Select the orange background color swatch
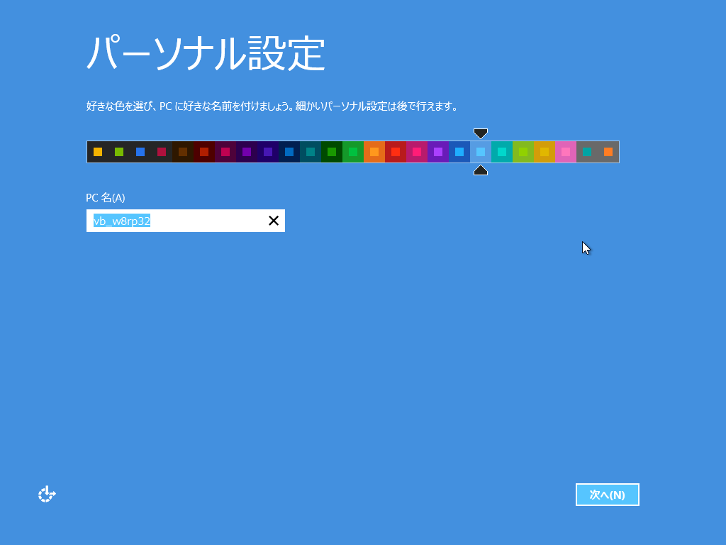Viewport: 726px width, 545px height. [x=374, y=152]
